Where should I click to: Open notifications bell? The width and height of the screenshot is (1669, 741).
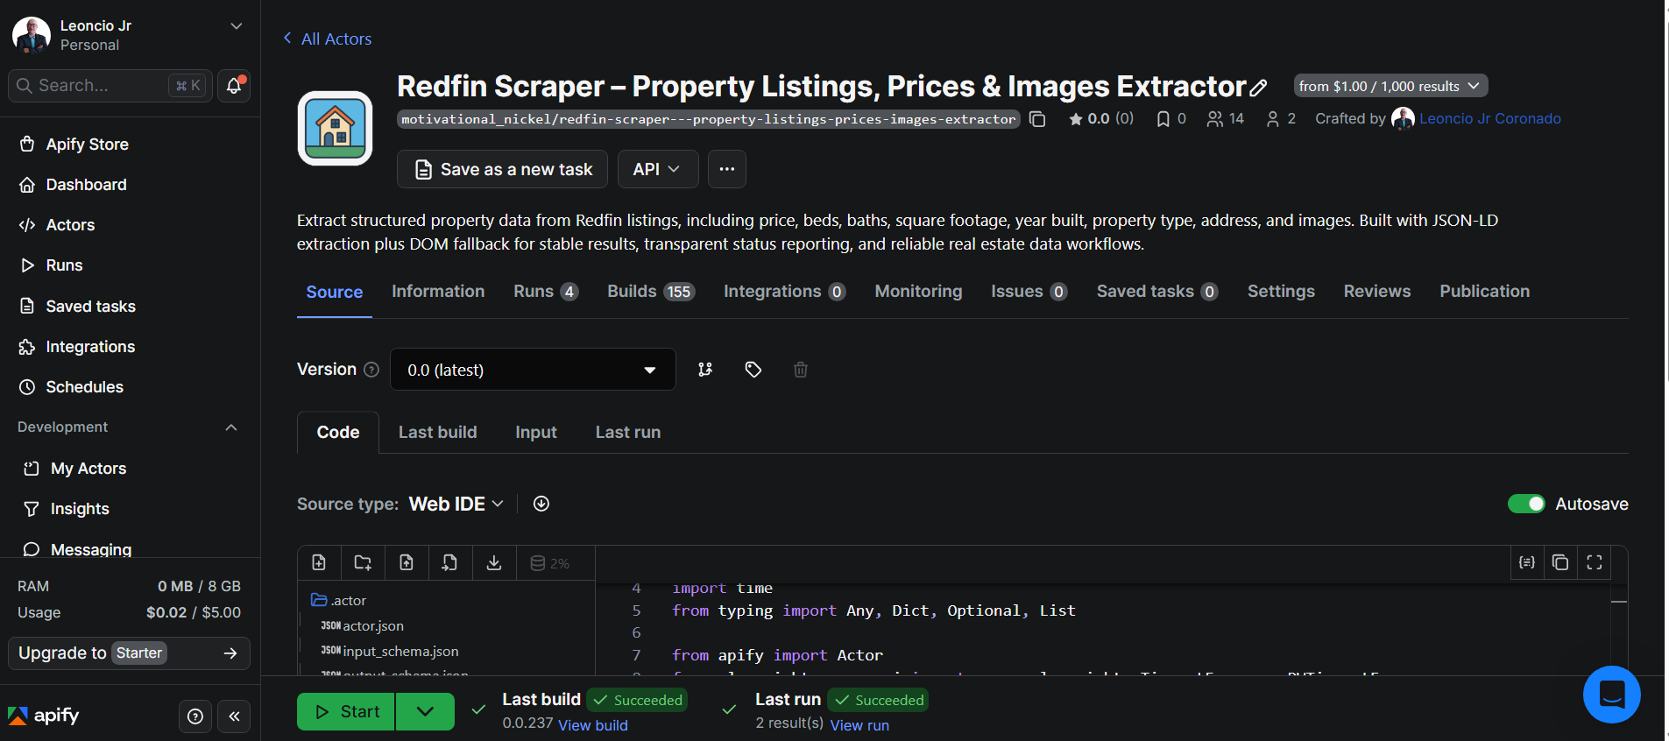click(234, 86)
